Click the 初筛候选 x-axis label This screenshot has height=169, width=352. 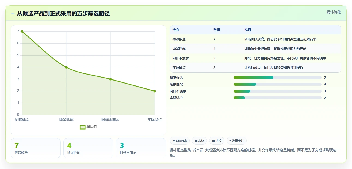[22, 120]
